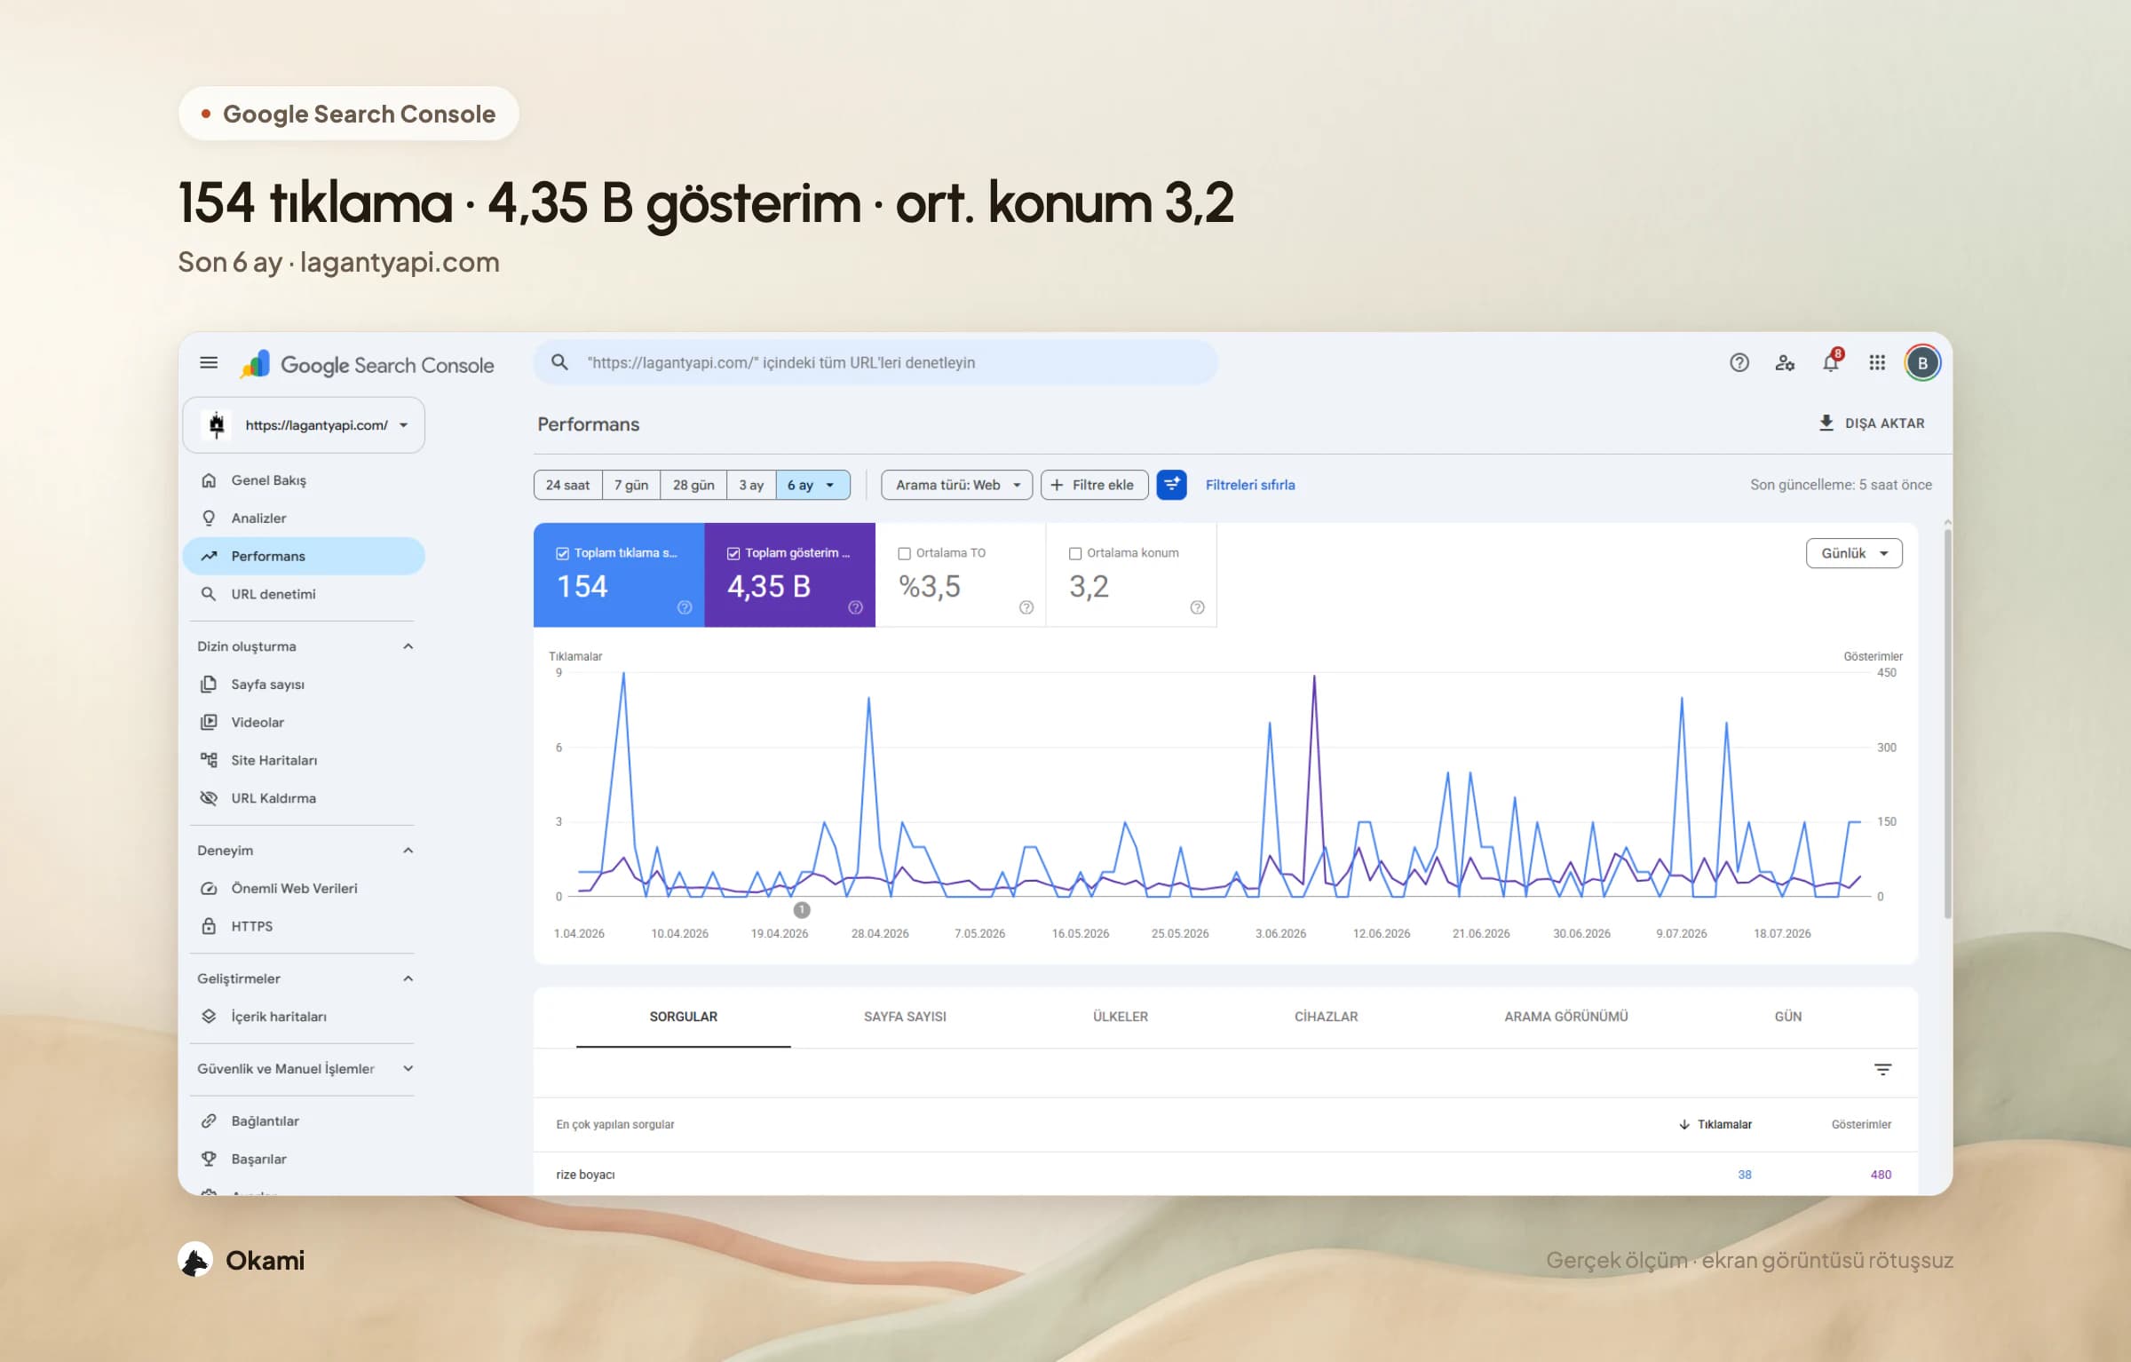
Task: Switch to the CİHAZLAR tab
Action: (x=1326, y=1017)
